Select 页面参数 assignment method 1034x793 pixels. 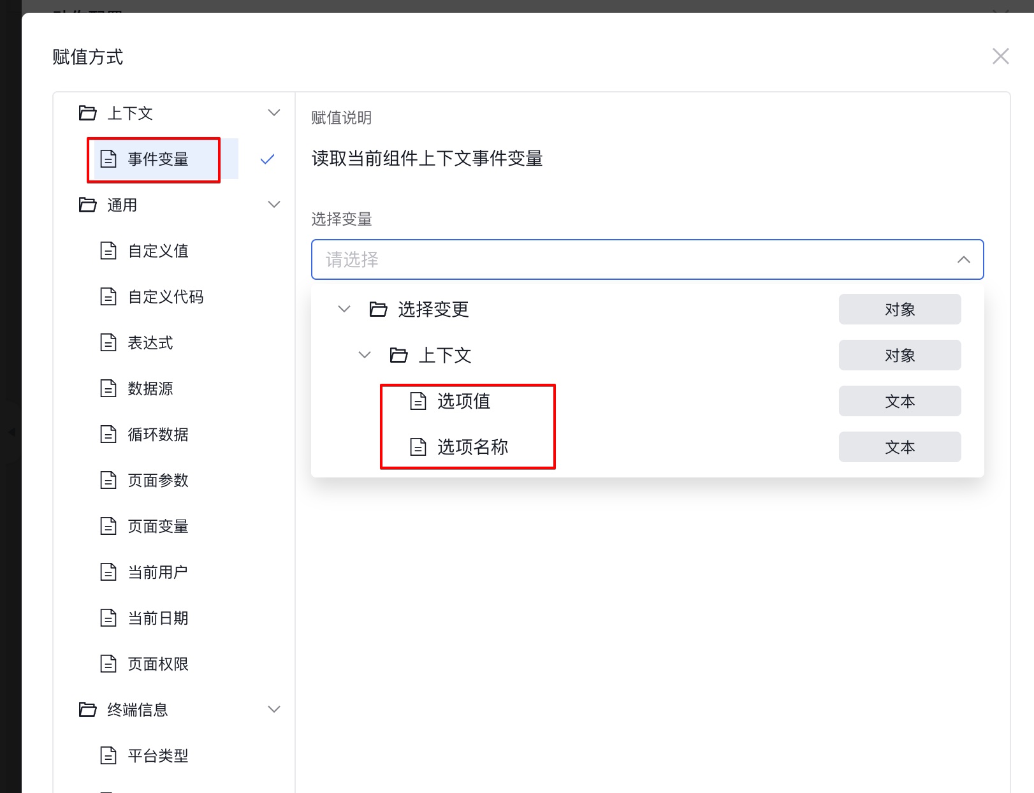click(158, 480)
